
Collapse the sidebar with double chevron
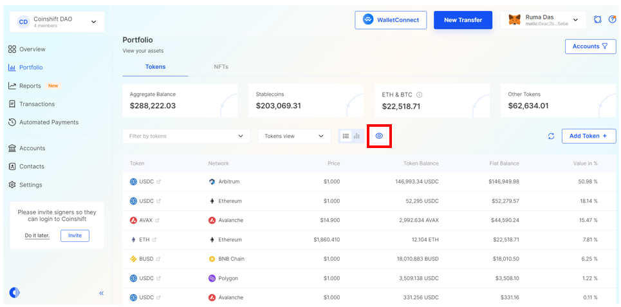pos(101,293)
